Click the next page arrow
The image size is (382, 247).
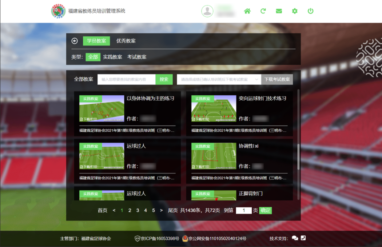(161, 211)
